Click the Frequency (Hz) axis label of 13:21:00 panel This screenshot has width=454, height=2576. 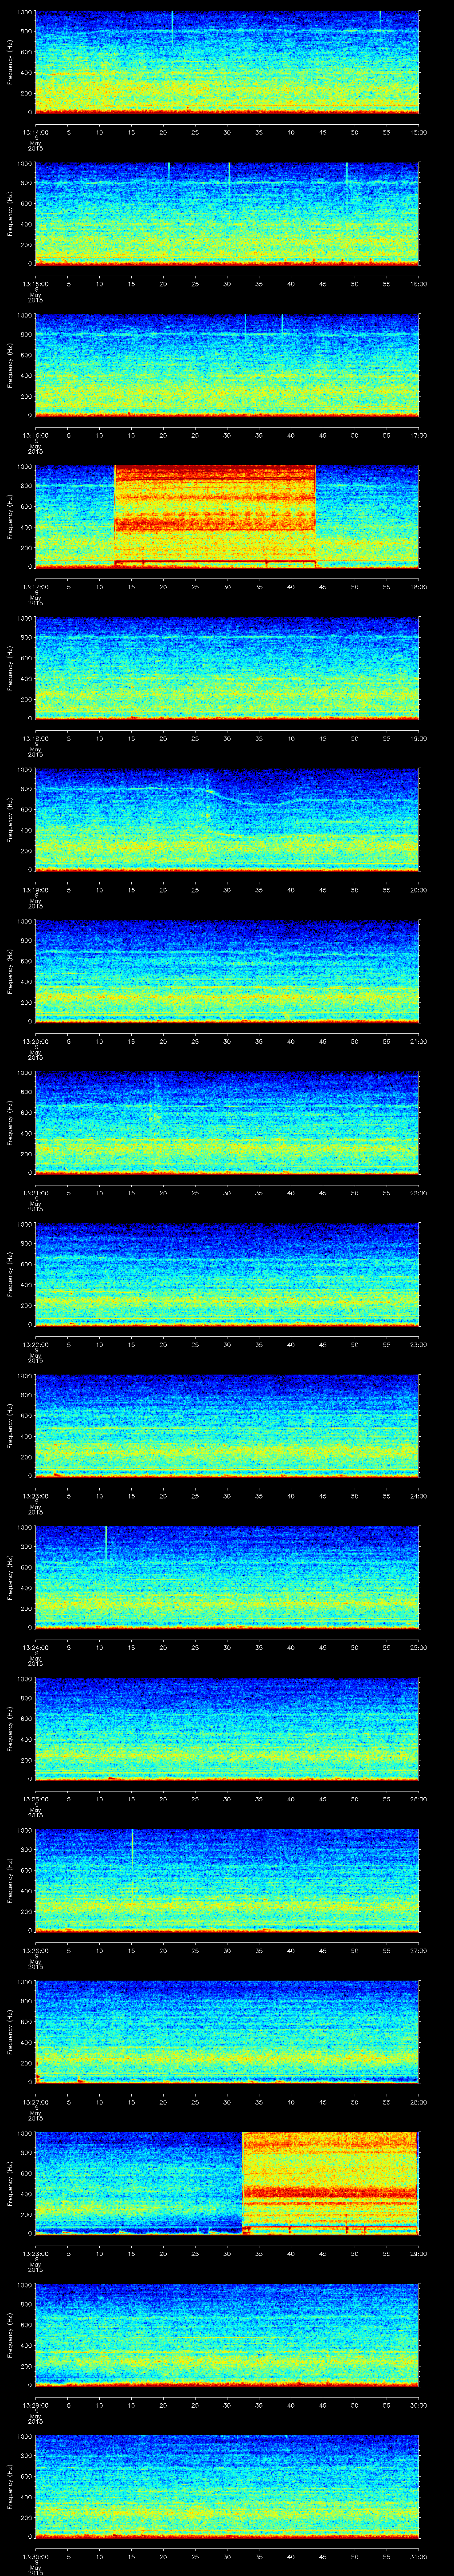click(x=10, y=1122)
